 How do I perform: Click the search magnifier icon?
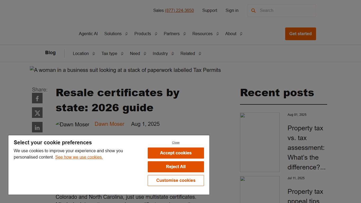(x=253, y=10)
